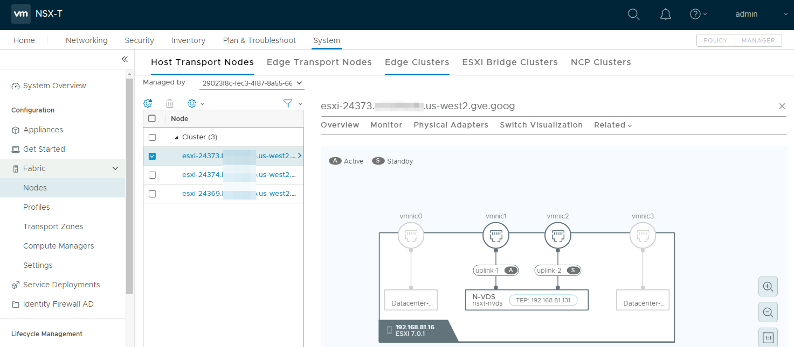Click the Fabric server icon

coord(16,169)
